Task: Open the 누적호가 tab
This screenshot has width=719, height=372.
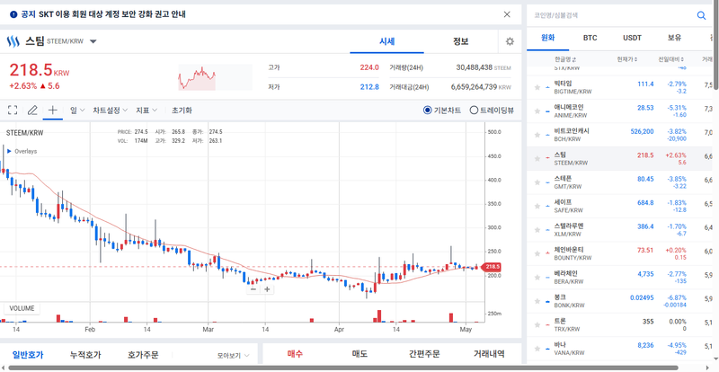Action: 85,355
